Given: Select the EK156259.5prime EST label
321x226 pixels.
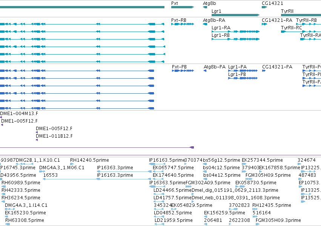Looking at the screenshot, I should [224, 213].
